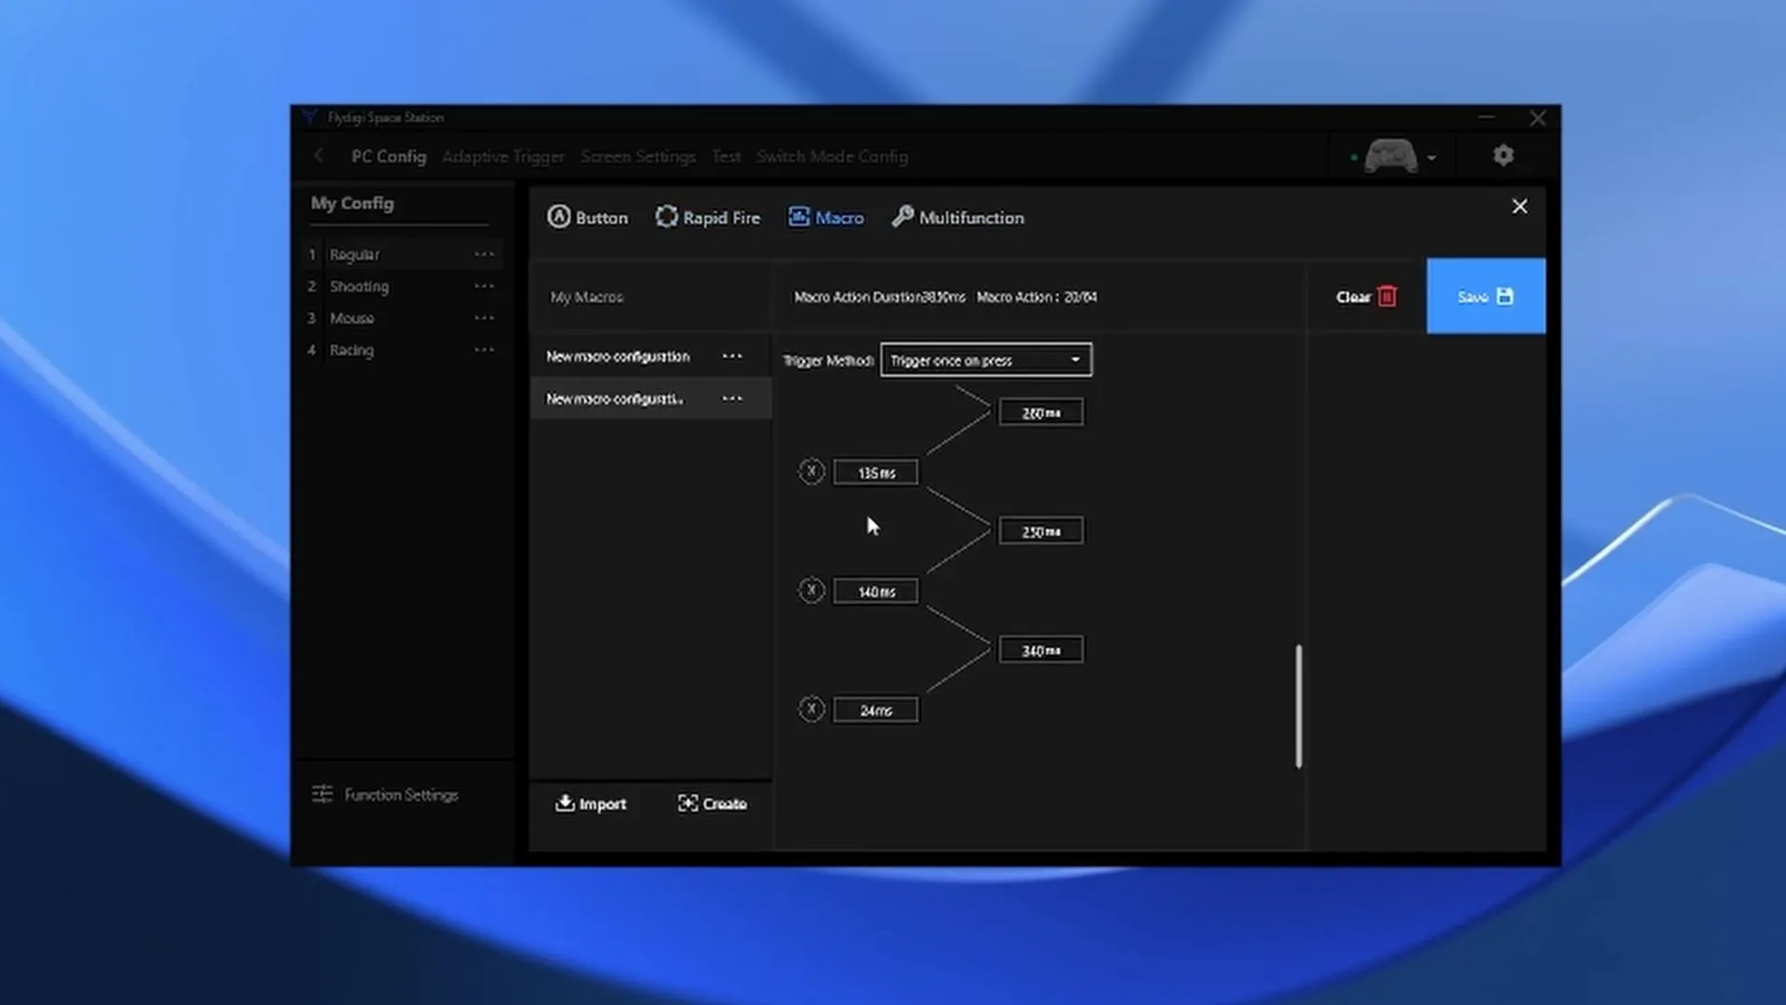
Task: Open options for the selected macro configuration
Action: (733, 398)
